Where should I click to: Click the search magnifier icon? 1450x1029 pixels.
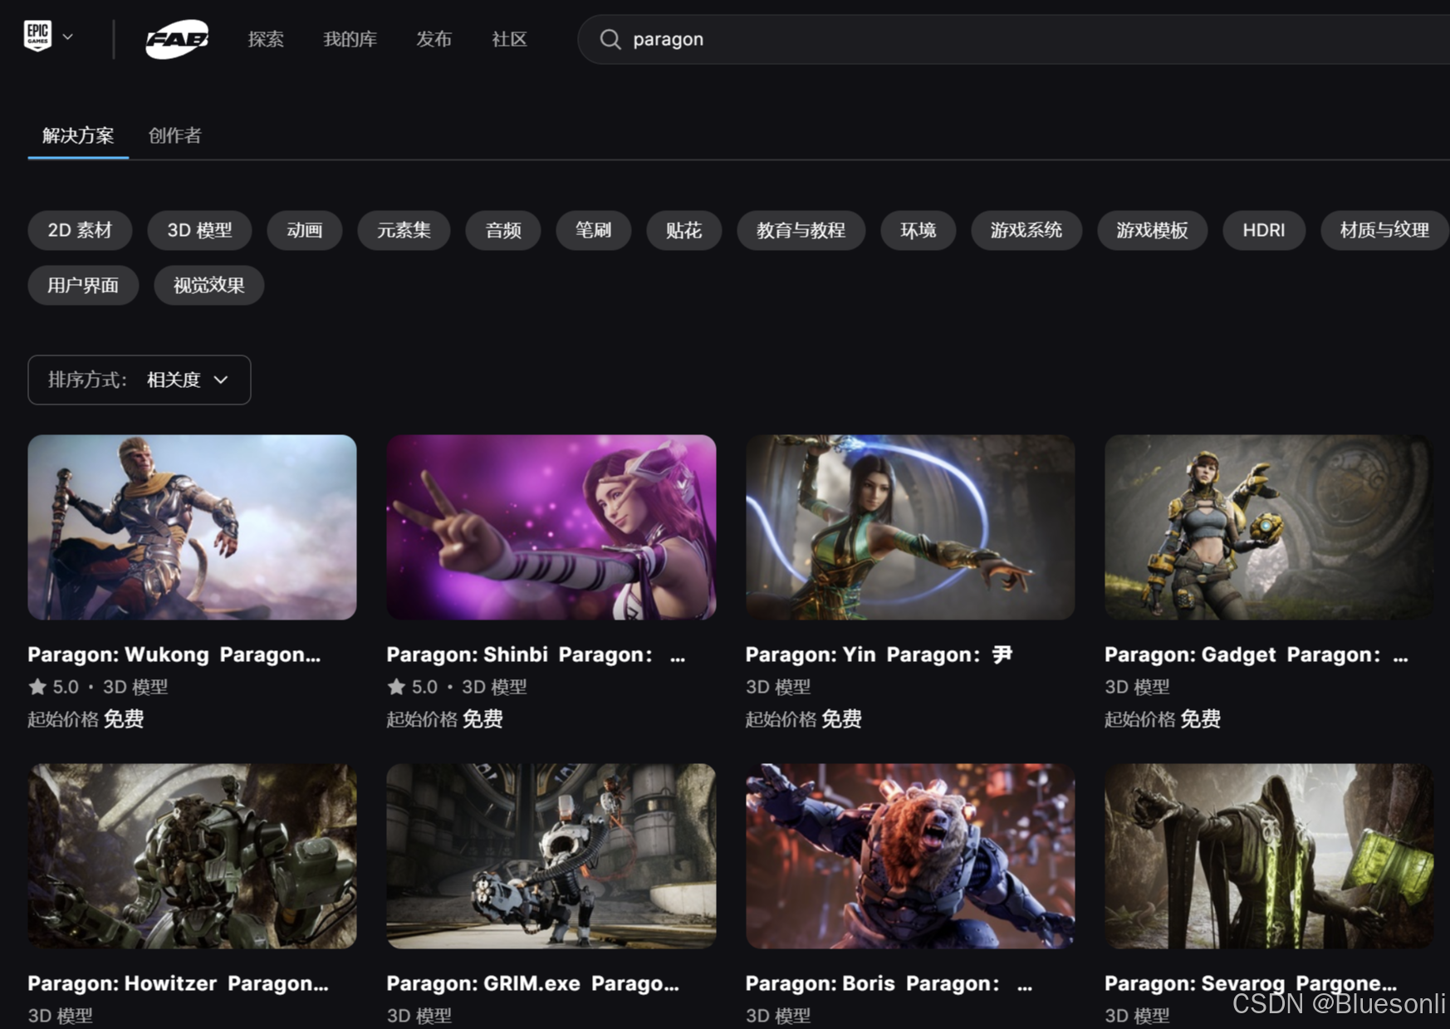tap(610, 39)
